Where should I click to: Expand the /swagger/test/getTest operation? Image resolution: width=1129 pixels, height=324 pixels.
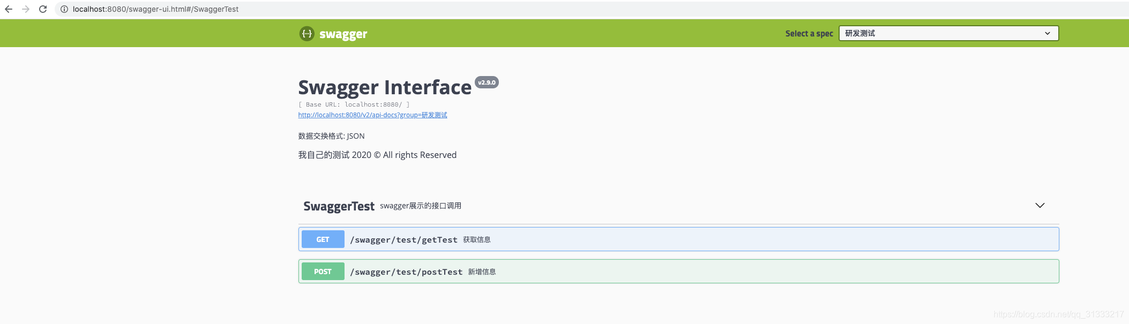click(x=678, y=239)
